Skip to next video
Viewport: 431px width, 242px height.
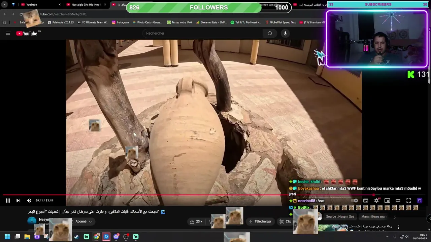click(18, 201)
